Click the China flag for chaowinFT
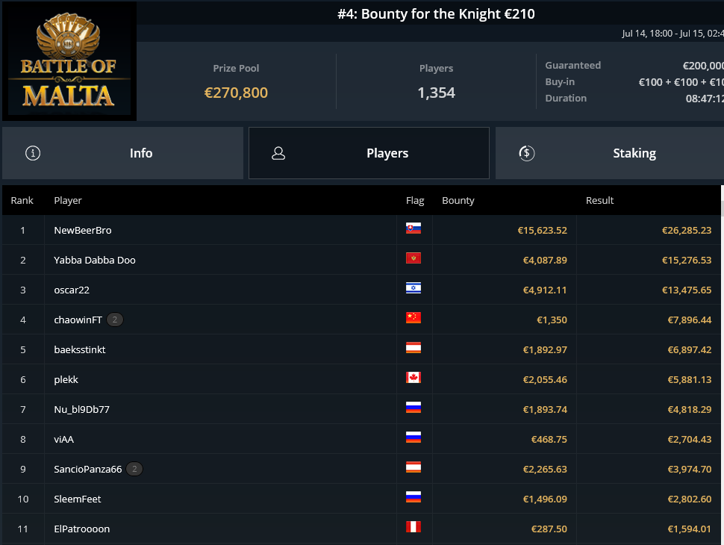The image size is (724, 545). pos(414,318)
